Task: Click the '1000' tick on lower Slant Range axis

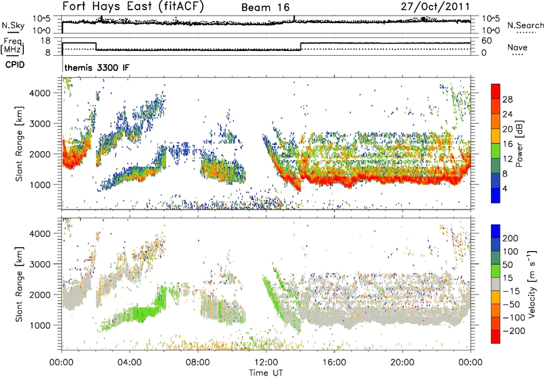Action: pyautogui.click(x=39, y=325)
